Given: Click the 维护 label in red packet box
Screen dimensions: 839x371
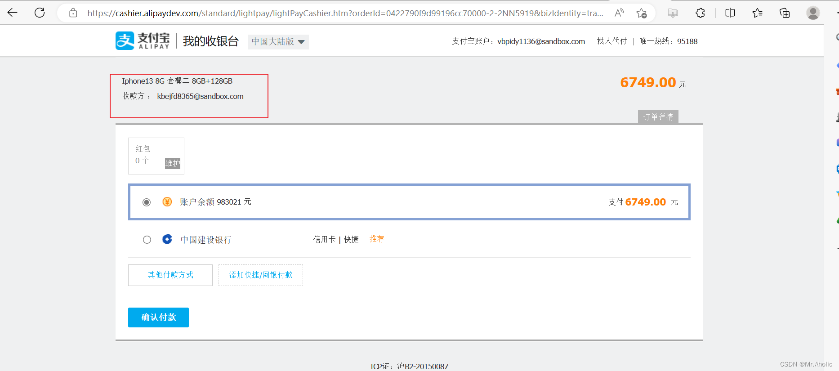Looking at the screenshot, I should coord(173,163).
